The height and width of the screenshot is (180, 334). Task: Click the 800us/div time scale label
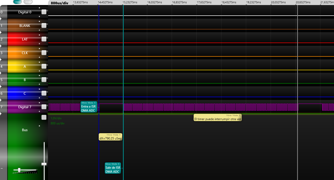pos(60,3)
